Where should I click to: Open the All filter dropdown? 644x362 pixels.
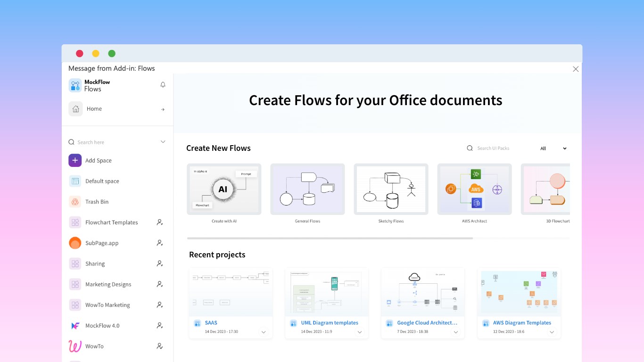click(553, 148)
